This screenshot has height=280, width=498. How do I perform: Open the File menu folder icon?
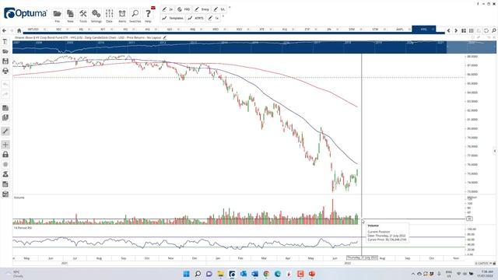coord(57,14)
